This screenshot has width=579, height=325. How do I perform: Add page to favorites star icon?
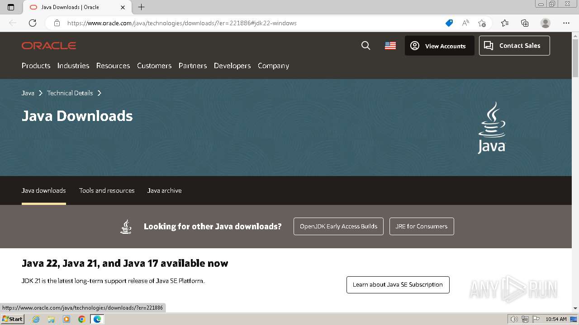coord(482,23)
